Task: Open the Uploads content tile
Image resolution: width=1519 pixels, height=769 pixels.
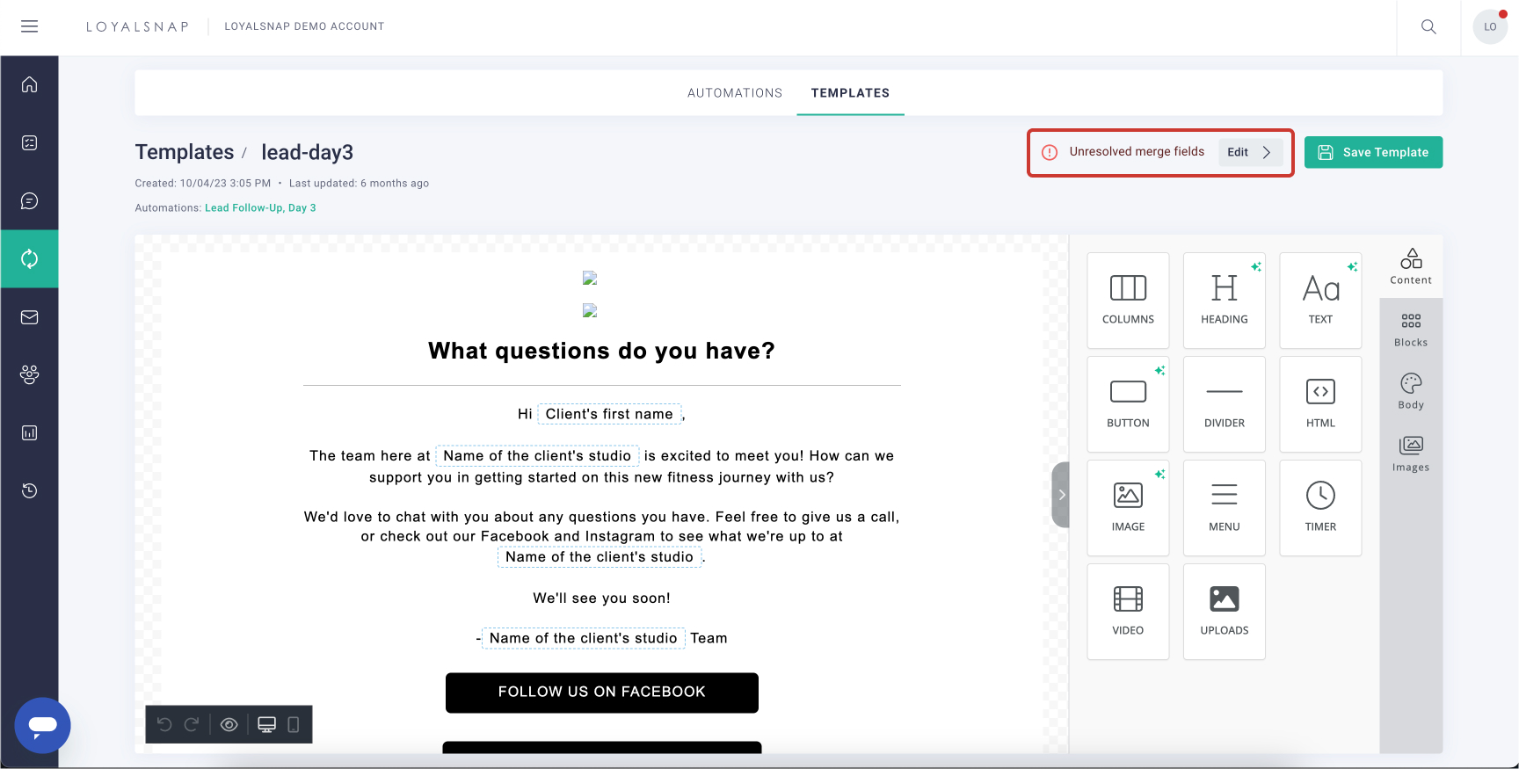Action: click(1224, 612)
